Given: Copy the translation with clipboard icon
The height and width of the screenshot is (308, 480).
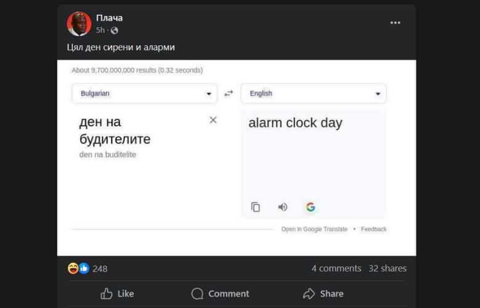Looking at the screenshot, I should [x=255, y=207].
